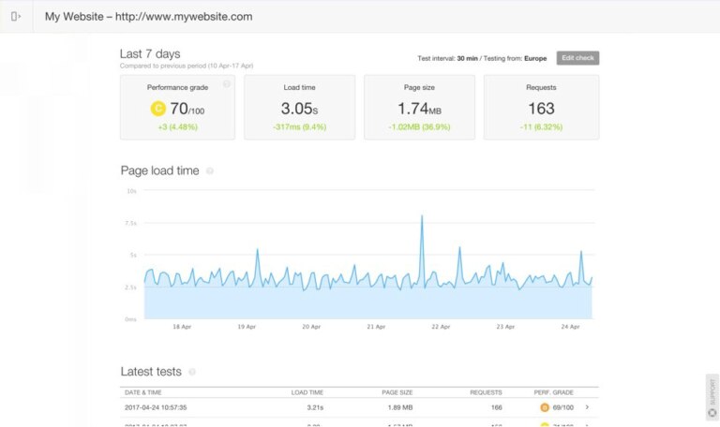Click the yellow C grade badge
The image size is (720, 427).
157,109
